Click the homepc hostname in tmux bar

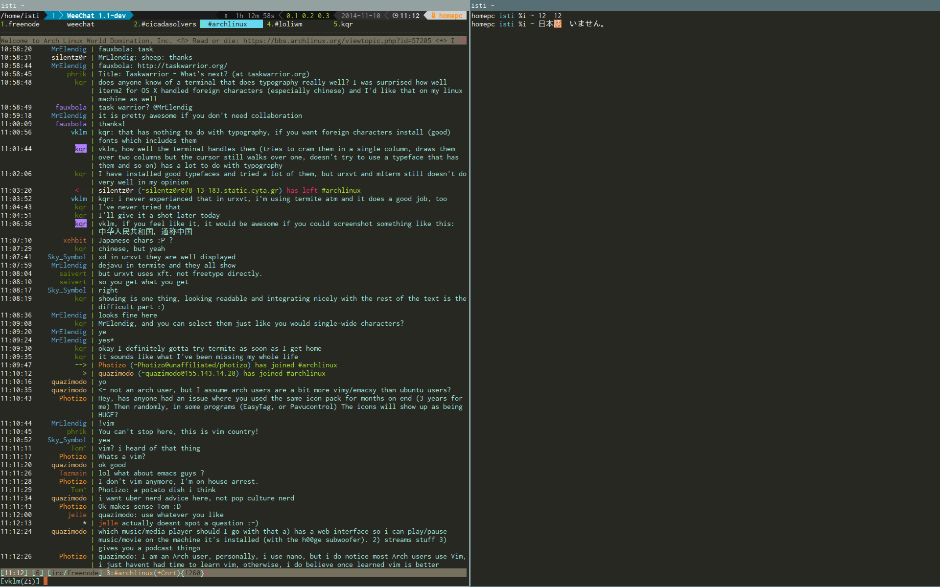(x=450, y=16)
